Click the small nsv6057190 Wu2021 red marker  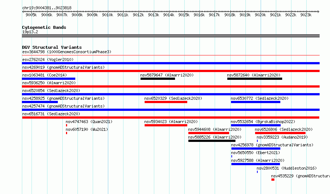click(66, 133)
